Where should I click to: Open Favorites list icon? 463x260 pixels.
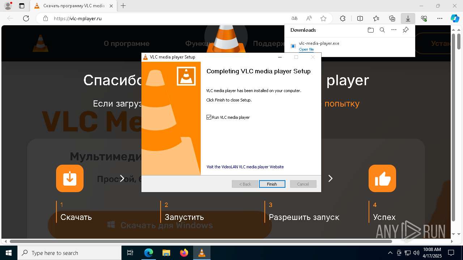pyautogui.click(x=376, y=18)
